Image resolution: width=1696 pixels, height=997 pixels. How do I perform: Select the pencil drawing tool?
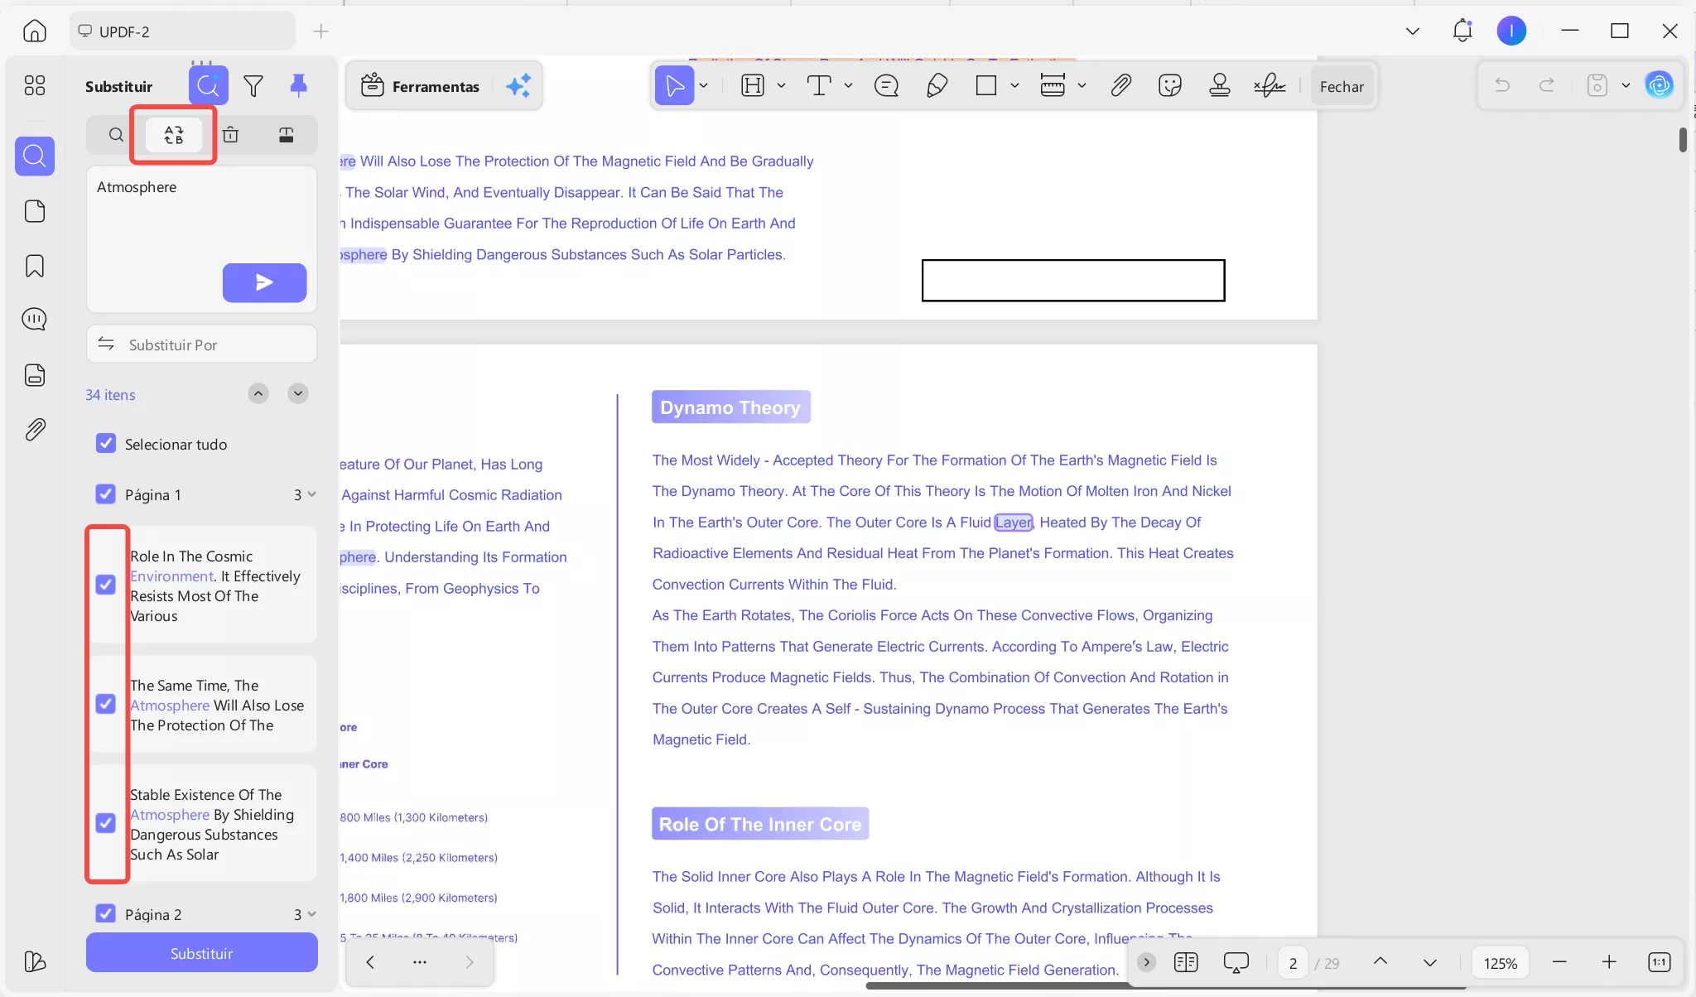[x=937, y=85]
